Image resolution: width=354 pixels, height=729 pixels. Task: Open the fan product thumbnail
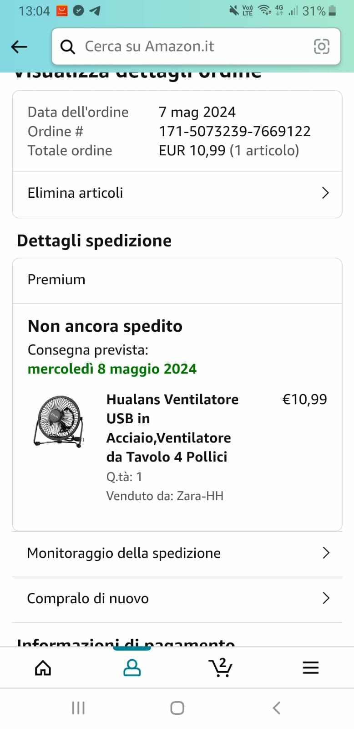pos(59,421)
